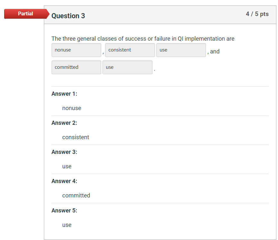Select the 'consistent' text under Answer 2
278x240 pixels.
click(76, 137)
